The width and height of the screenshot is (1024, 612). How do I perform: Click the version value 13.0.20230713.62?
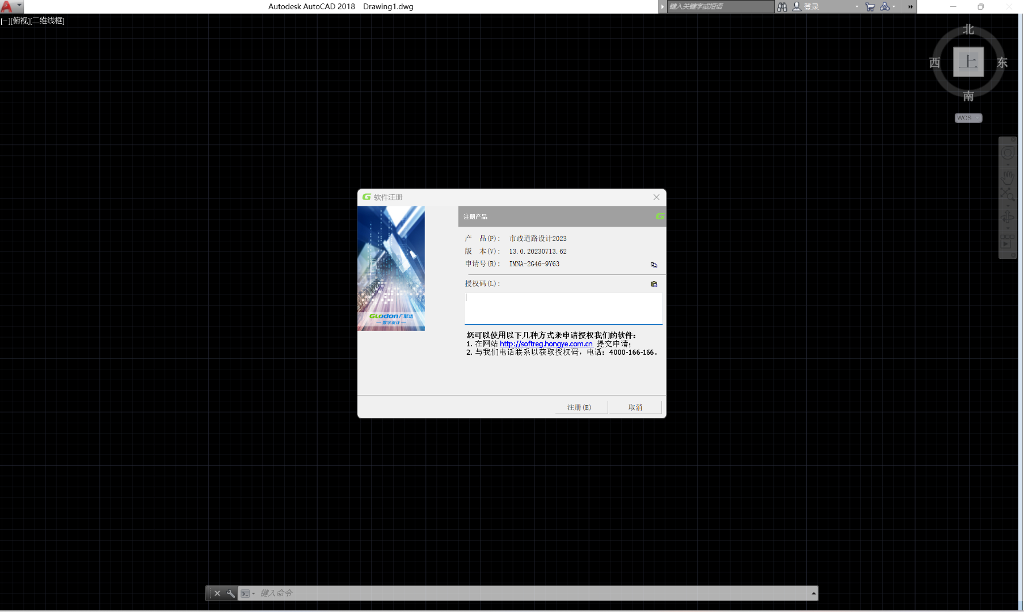[x=538, y=252]
